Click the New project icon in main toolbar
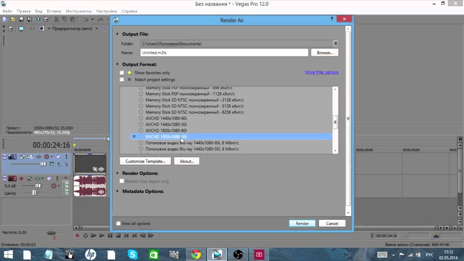 [5, 19]
